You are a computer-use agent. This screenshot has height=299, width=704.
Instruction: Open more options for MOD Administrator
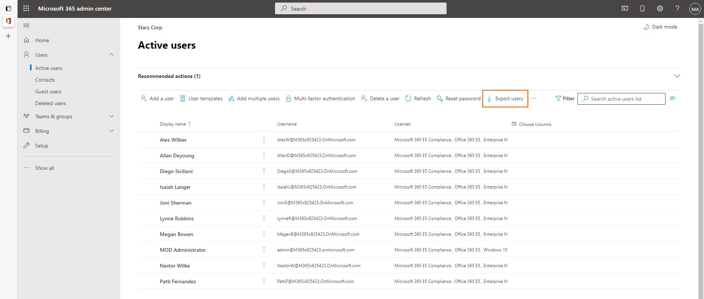click(x=264, y=250)
